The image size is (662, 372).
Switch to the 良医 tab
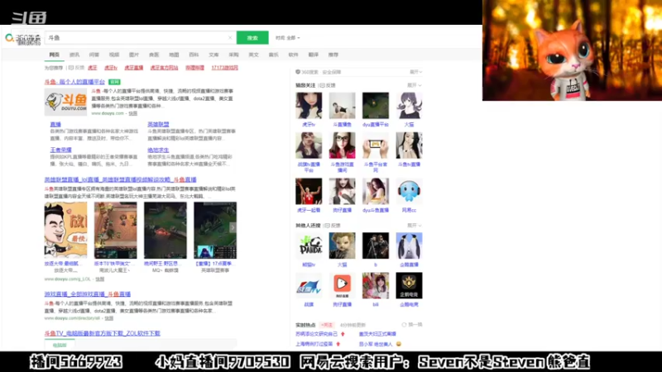(x=154, y=55)
